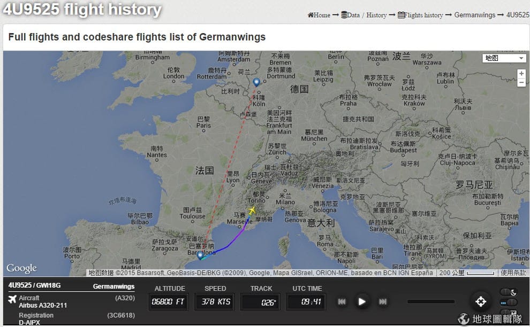Viewport: 530px width, 327px height.
Task: Open Flights history in the breadcrumb
Action: click(420, 15)
